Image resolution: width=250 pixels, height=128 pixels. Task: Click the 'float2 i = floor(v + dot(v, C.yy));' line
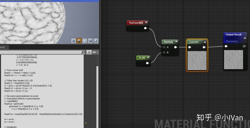pyautogui.click(x=20, y=73)
